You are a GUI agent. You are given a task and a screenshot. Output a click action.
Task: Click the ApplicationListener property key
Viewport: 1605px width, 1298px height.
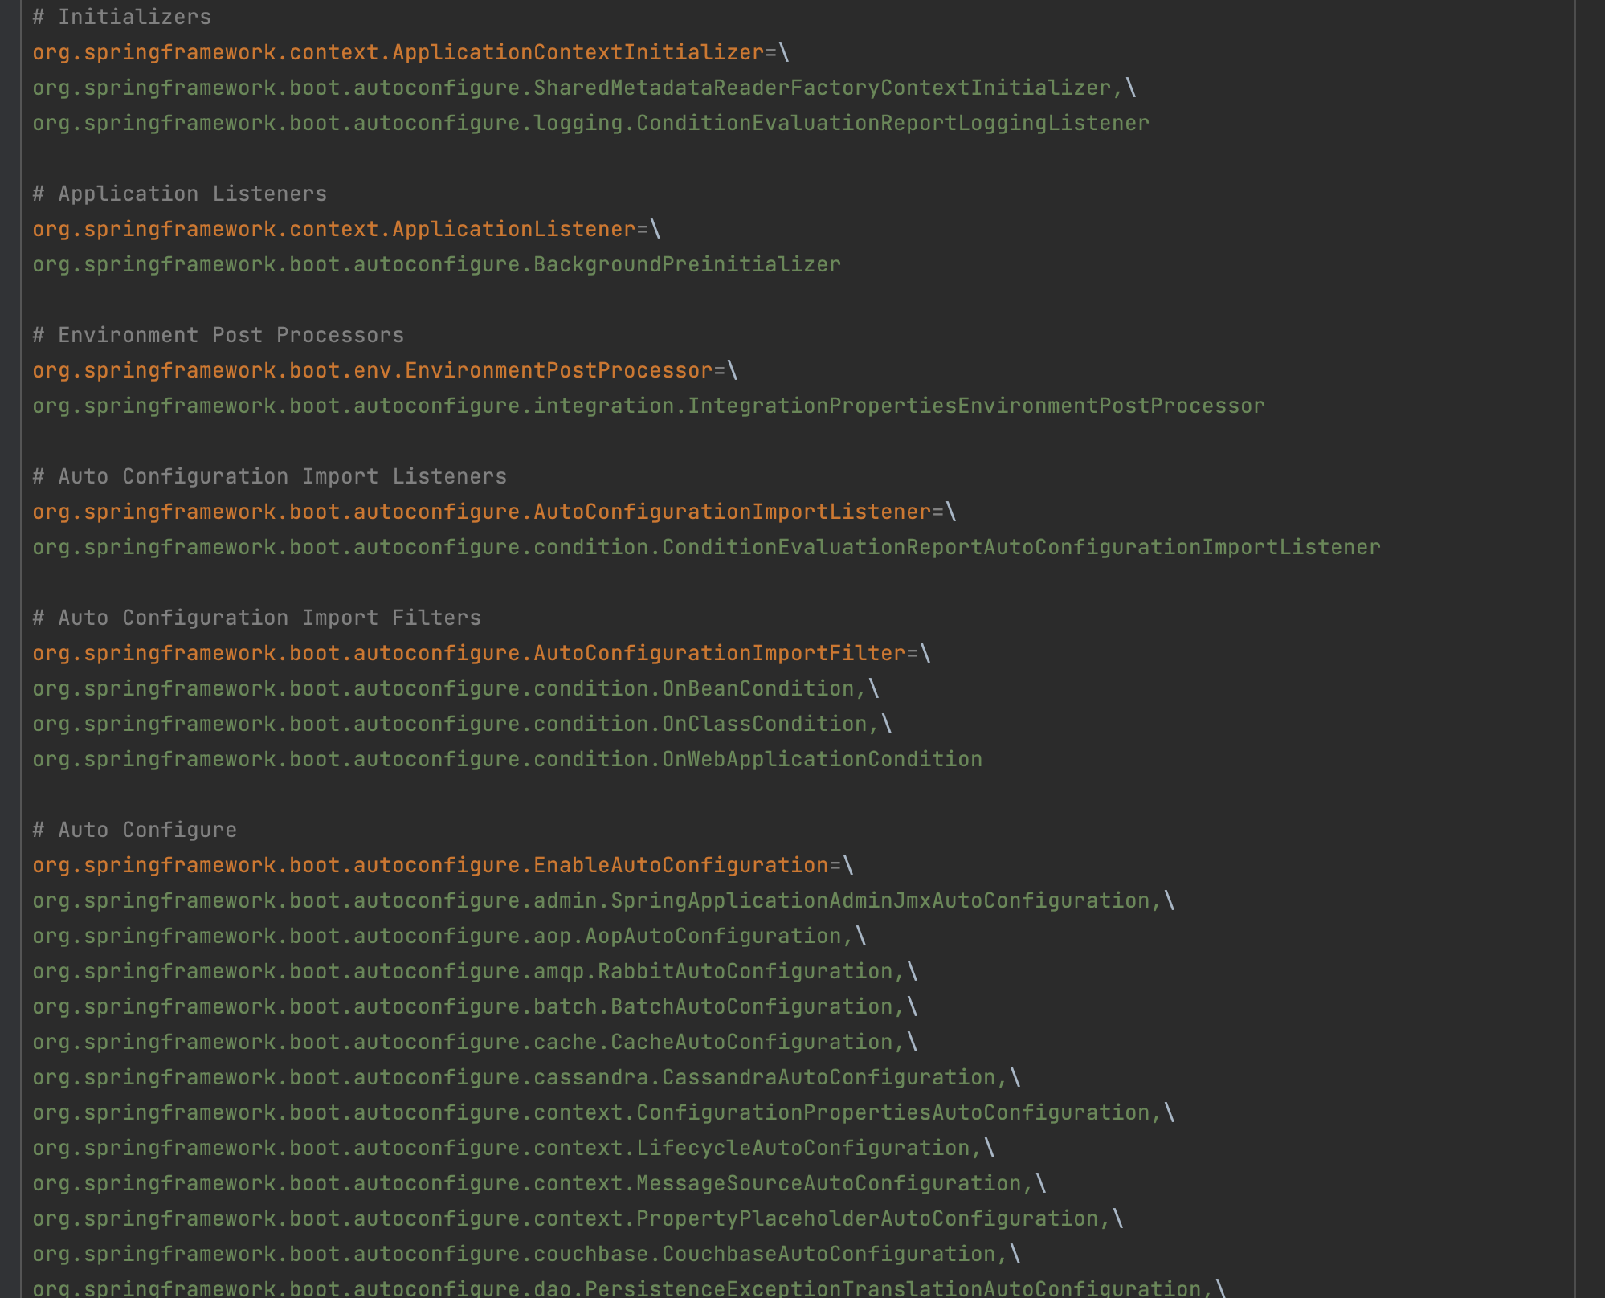click(x=513, y=230)
